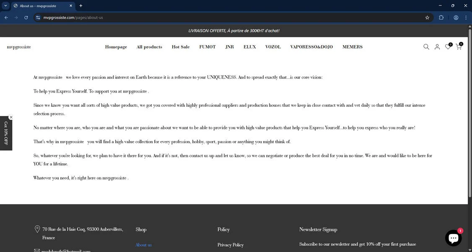The image size is (472, 252).
Task: Open the account login icon
Action: coord(437,47)
